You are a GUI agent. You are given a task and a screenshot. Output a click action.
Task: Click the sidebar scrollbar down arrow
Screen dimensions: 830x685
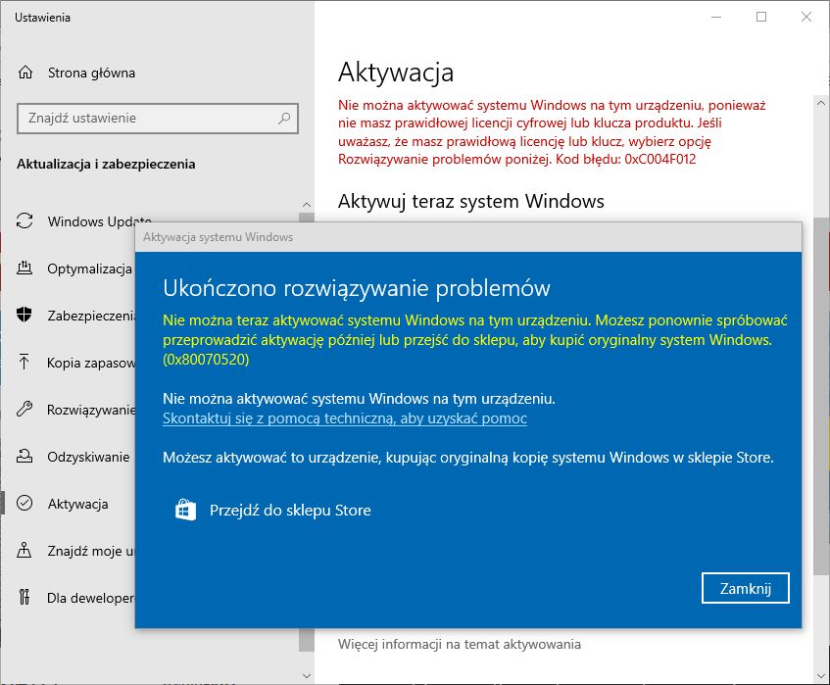point(306,676)
